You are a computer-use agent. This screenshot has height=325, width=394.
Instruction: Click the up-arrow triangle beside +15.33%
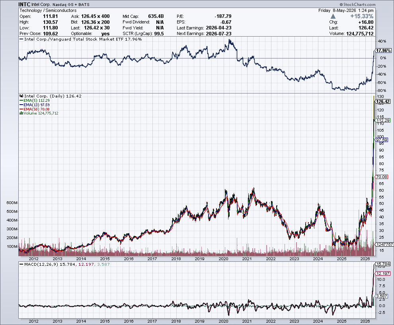333,16
